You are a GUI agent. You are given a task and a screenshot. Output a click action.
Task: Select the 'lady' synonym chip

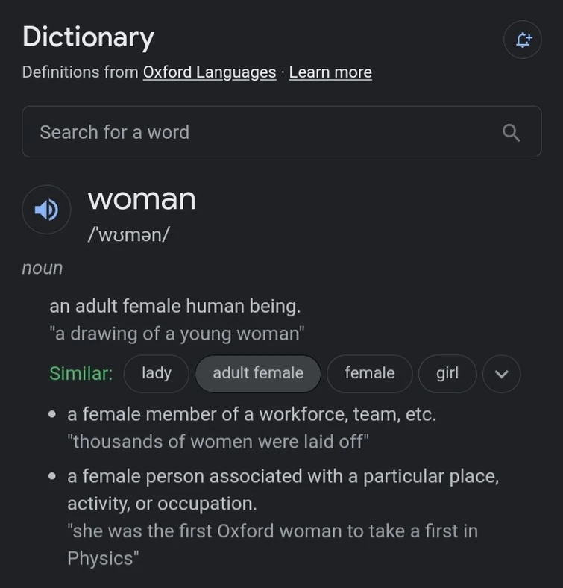pyautogui.click(x=156, y=373)
